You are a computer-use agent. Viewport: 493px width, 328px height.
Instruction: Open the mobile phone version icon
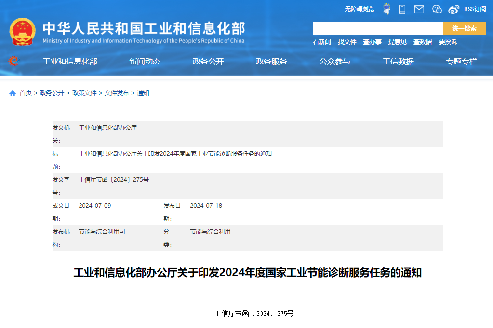click(x=402, y=10)
